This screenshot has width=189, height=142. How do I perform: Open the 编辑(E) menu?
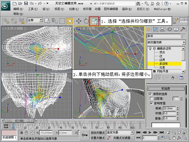(x=18, y=9)
